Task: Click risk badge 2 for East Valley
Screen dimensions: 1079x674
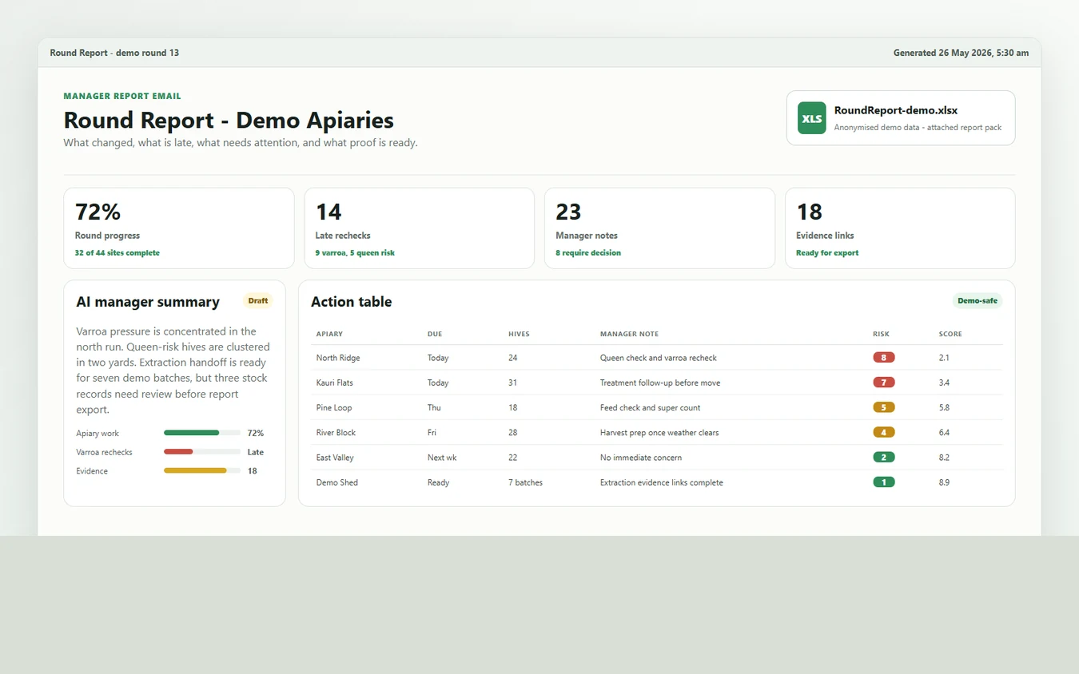Action: tap(884, 458)
